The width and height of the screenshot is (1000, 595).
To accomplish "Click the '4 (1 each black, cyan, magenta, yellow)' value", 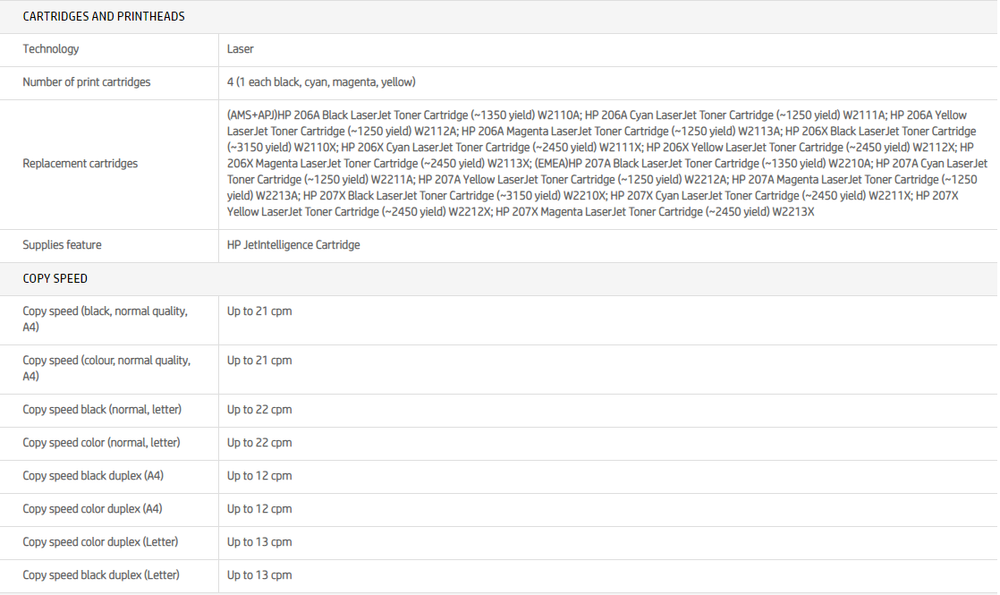I will click(x=321, y=82).
